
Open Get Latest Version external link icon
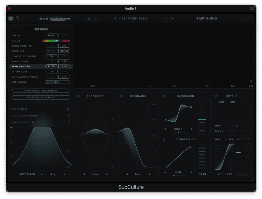click(x=68, y=116)
